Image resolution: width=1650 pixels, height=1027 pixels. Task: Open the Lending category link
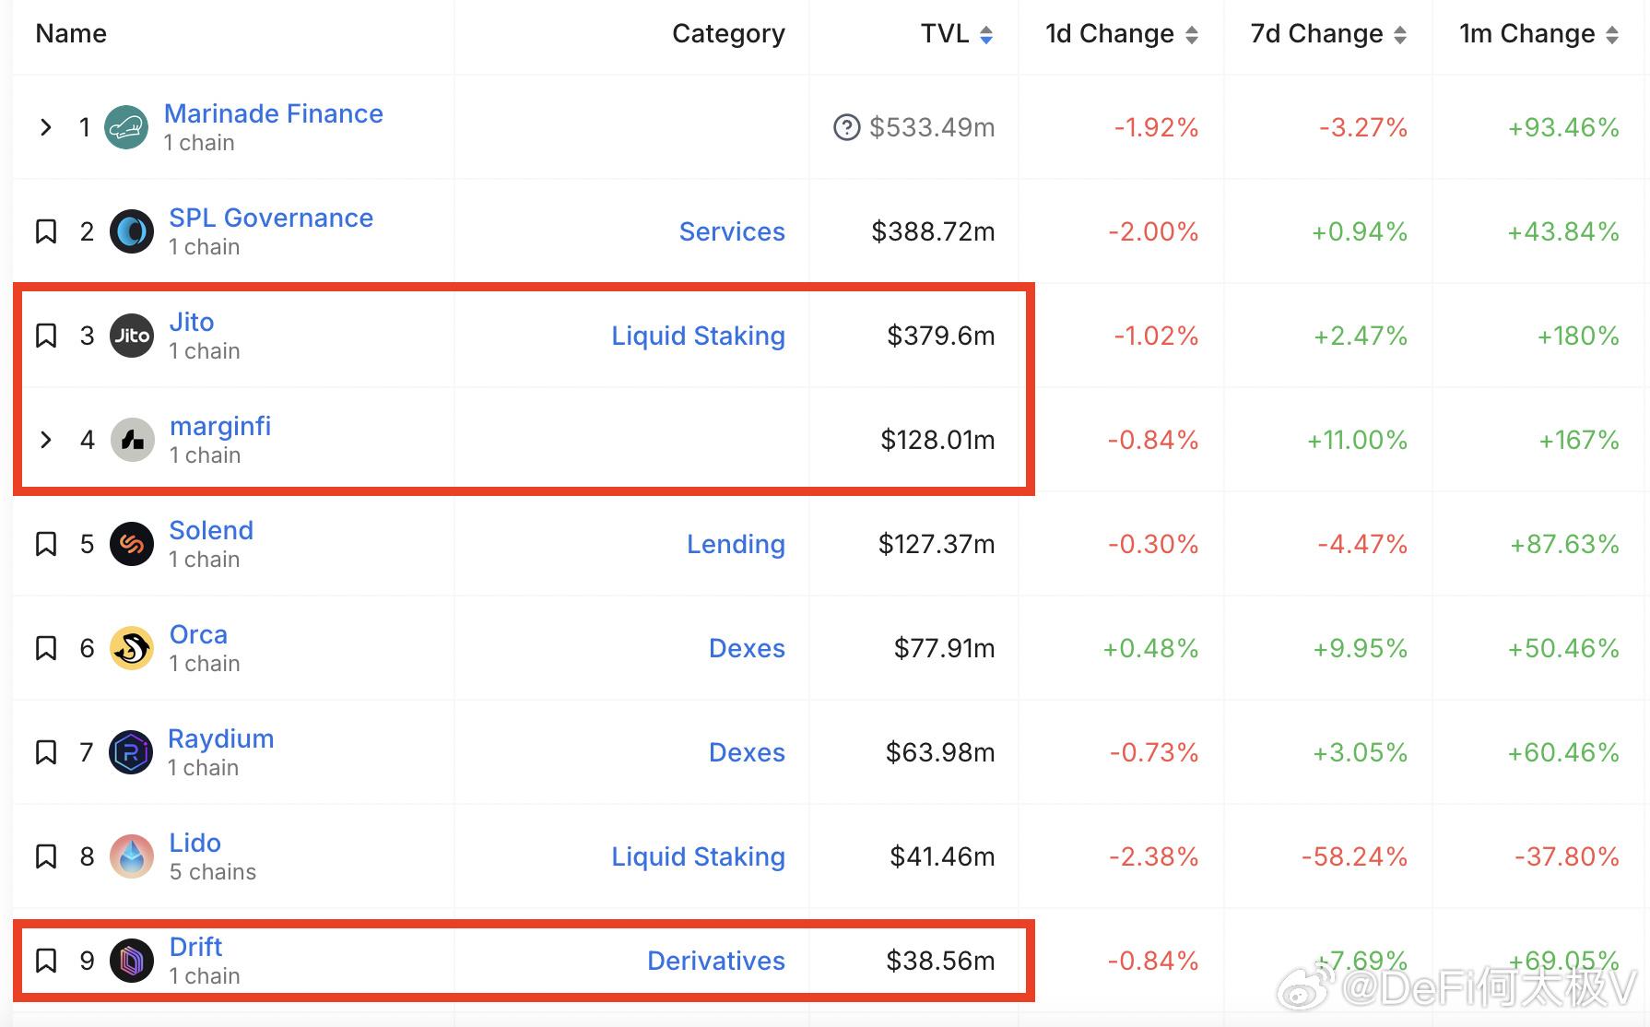736,544
